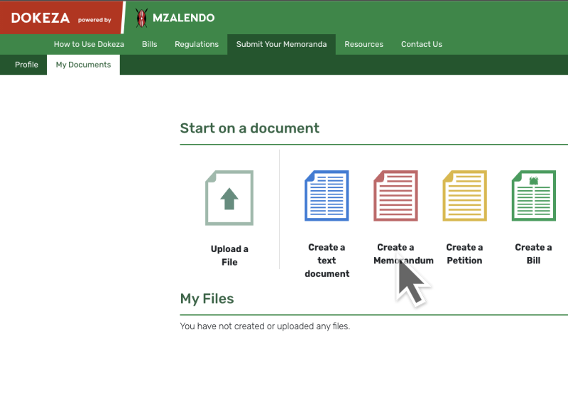Open the Regulations menu item
This screenshot has height=396, width=568.
[197, 44]
